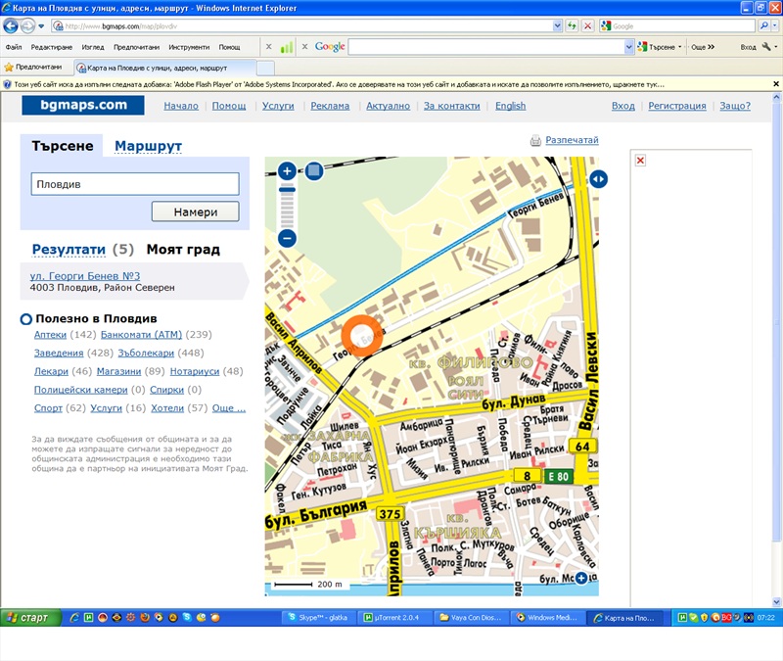Click the map zoom level slider
This screenshot has height=661, width=783.
pos(287,205)
